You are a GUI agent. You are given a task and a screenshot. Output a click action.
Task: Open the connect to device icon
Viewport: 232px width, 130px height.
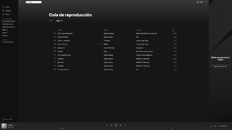(215, 126)
